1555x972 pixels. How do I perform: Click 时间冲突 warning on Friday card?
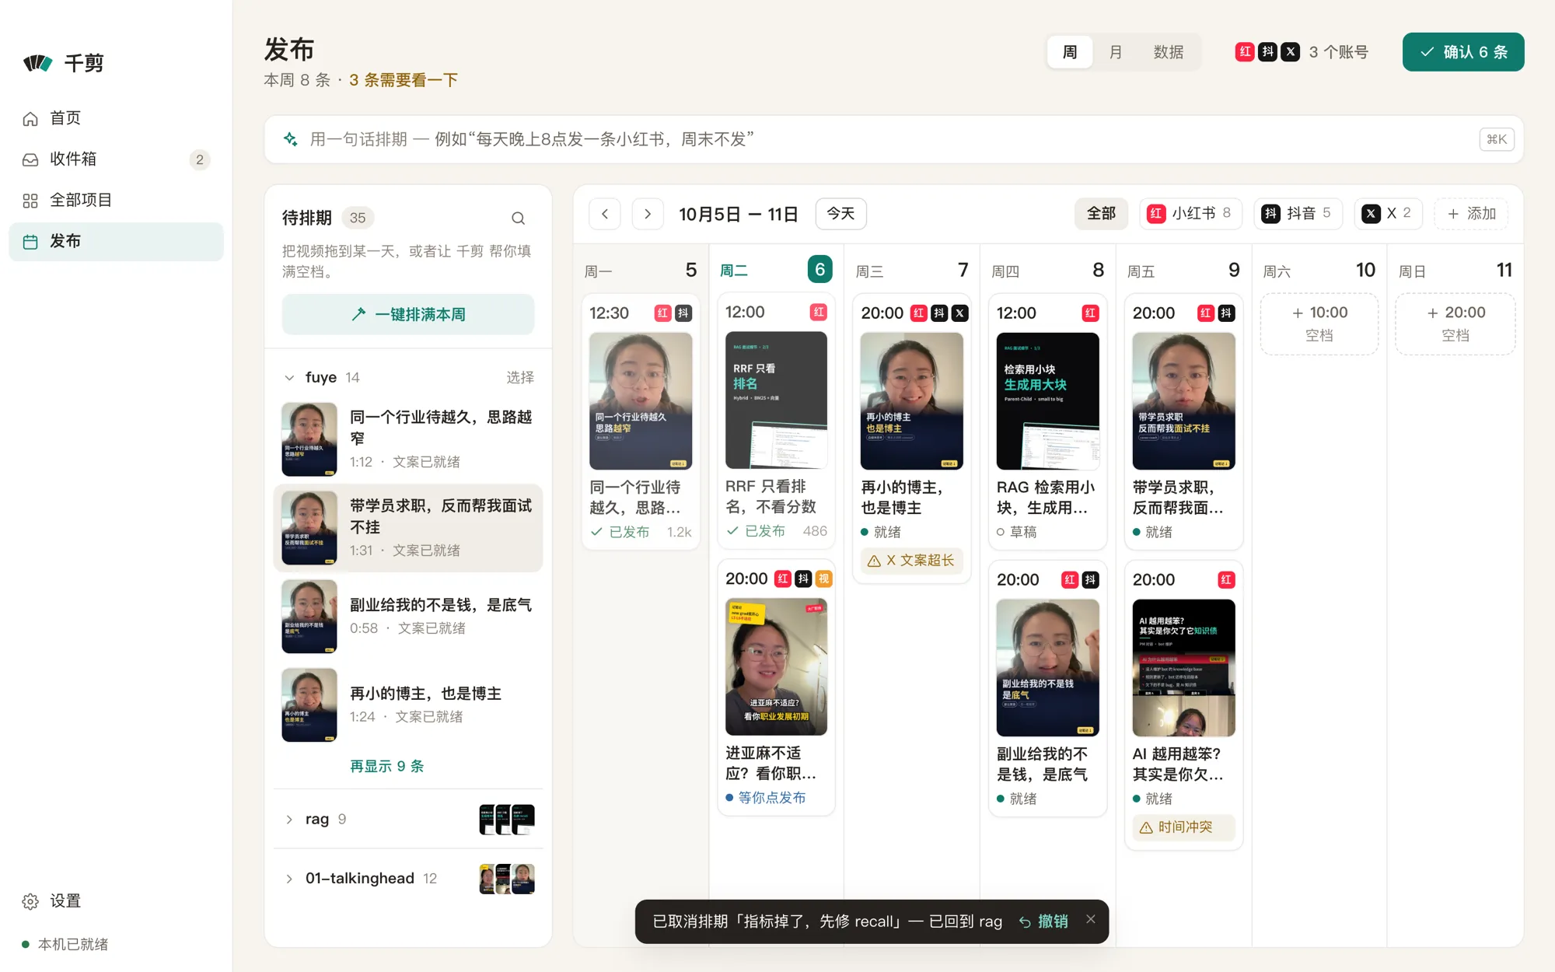pos(1183,827)
